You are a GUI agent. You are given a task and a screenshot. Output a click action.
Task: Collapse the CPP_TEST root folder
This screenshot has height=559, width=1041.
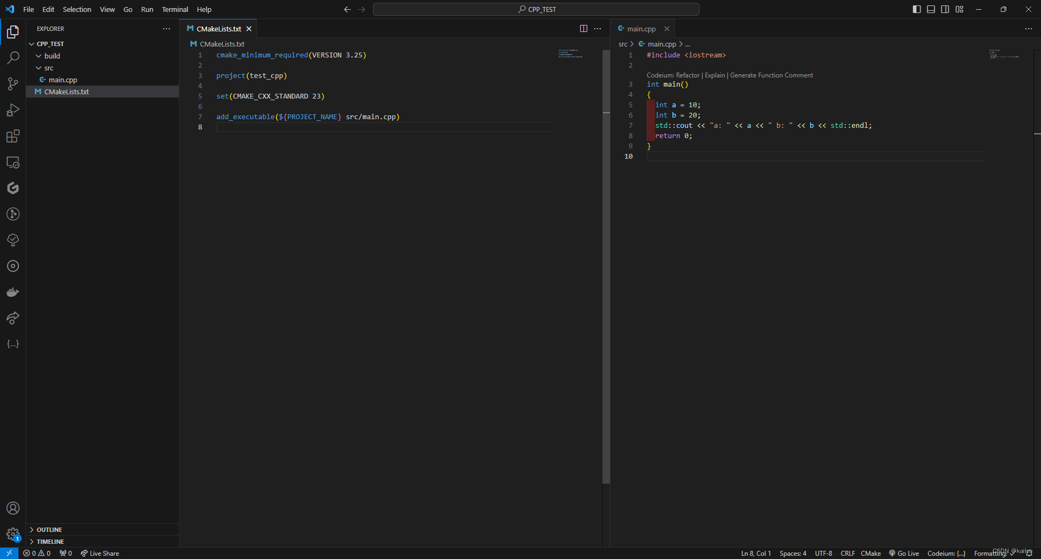coord(102,44)
